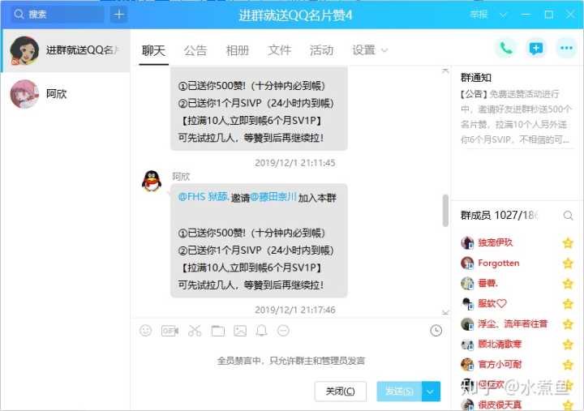Screen dimensions: 584x411
Task: Select the 进群就送QQ名片 conversation in sidebar
Action: 66,50
